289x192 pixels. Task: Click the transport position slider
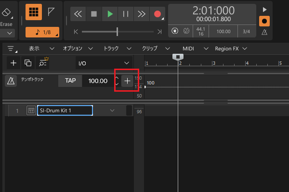coord(118,32)
